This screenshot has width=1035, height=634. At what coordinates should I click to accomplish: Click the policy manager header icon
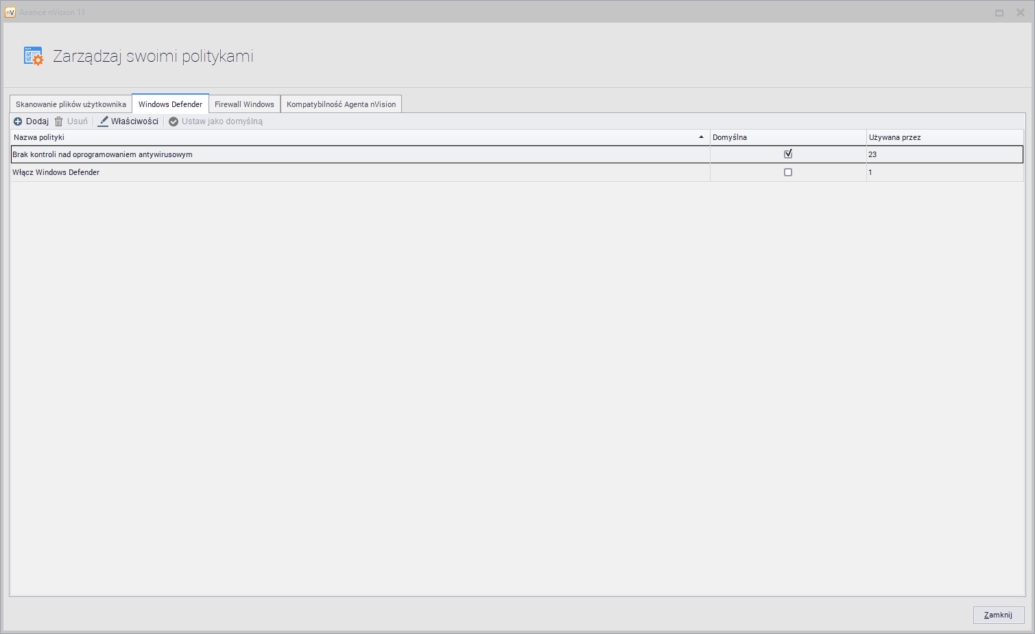click(x=33, y=56)
